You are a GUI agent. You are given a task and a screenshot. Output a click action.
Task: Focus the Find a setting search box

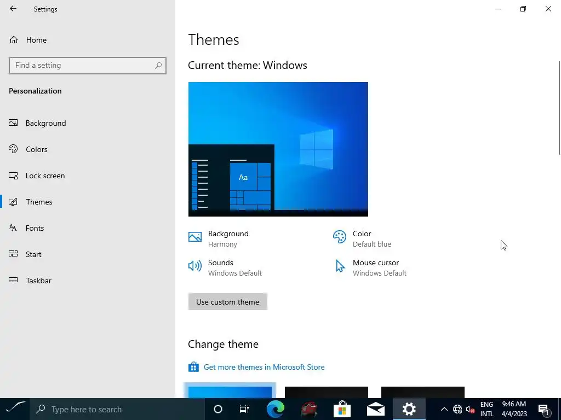[87, 66]
